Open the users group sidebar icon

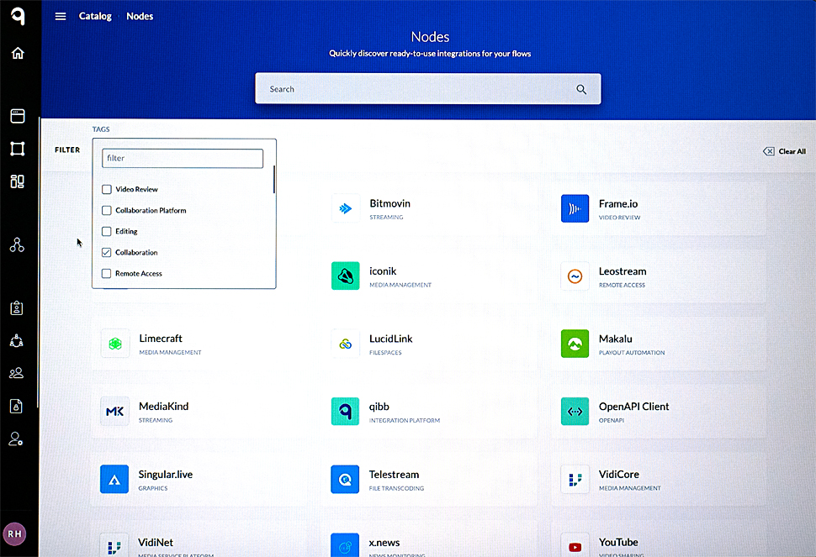(x=17, y=373)
